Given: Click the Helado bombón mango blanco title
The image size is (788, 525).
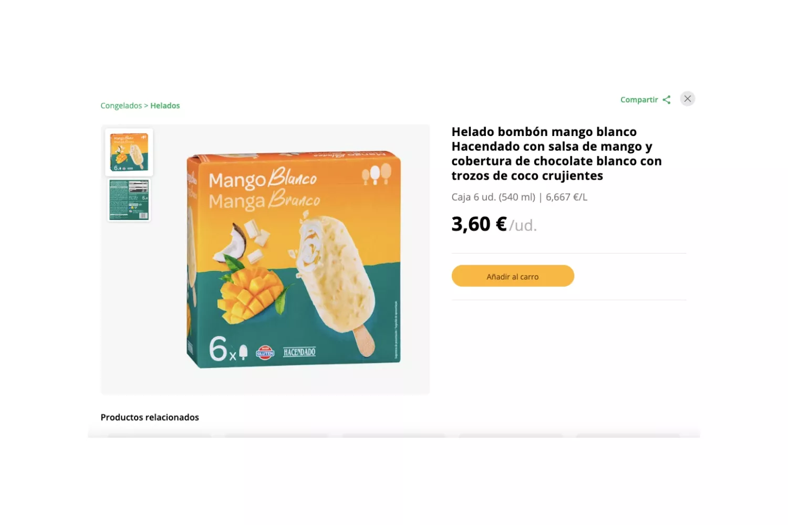Looking at the screenshot, I should [557, 154].
